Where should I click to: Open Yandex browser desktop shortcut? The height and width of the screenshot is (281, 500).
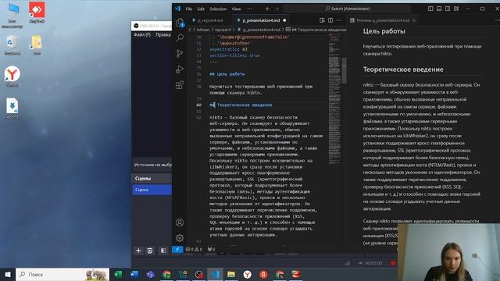coord(12,76)
